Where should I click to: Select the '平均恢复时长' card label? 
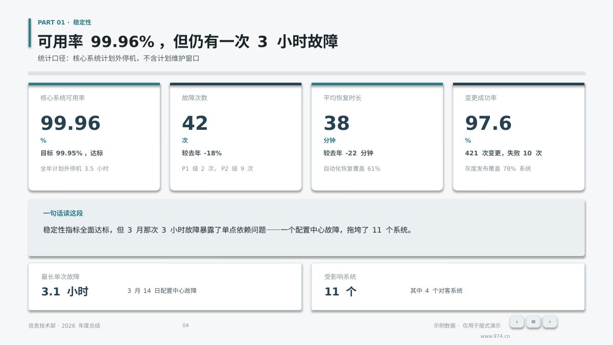(x=342, y=98)
